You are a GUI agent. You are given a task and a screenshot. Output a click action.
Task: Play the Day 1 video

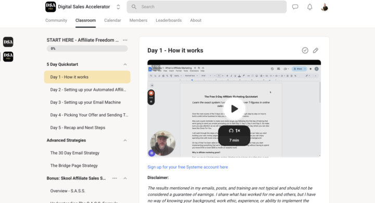[234, 109]
